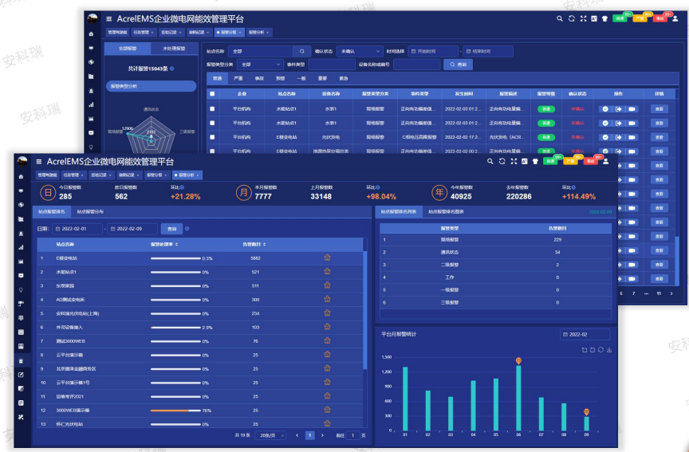This screenshot has width=689, height=452.
Task: Toggle the select-all checkbox in the back window table header
Action: (212, 93)
